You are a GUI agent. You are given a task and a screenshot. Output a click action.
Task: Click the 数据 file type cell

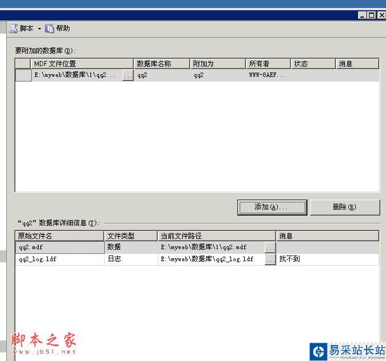click(131, 248)
